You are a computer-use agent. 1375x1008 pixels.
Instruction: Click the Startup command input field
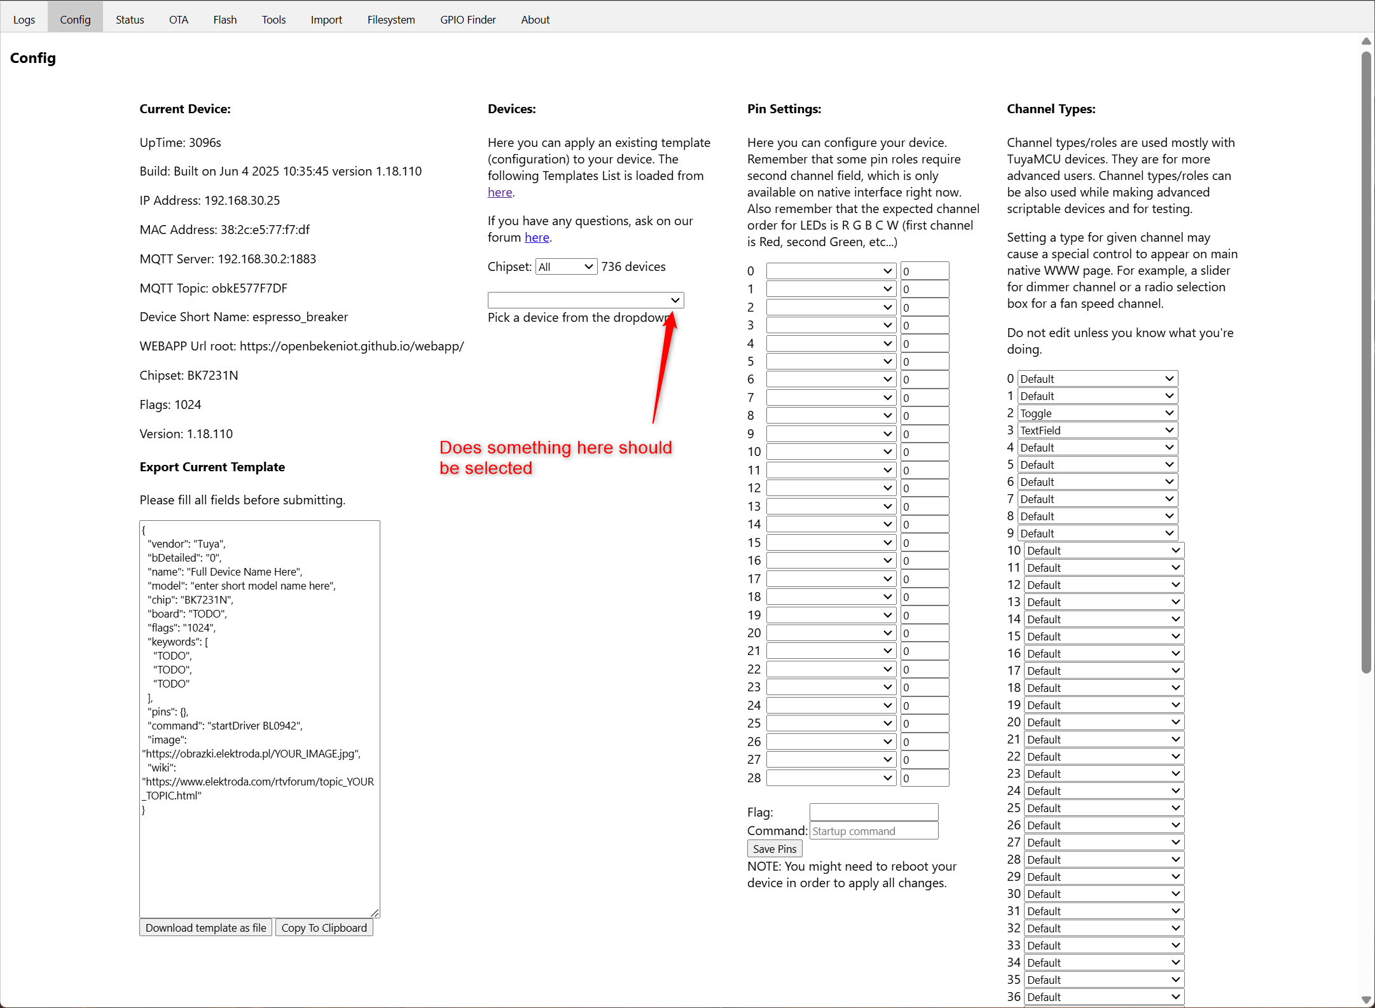pyautogui.click(x=874, y=831)
